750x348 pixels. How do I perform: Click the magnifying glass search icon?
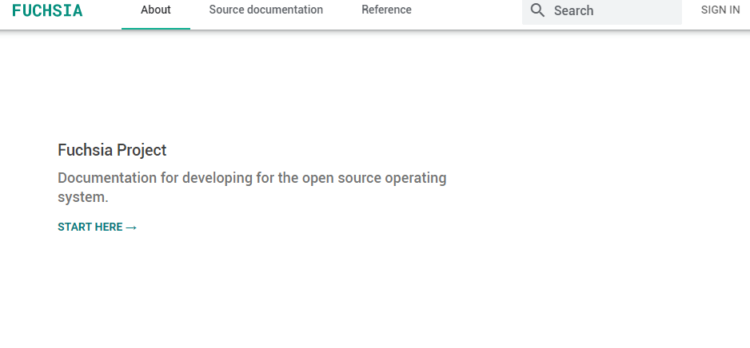(537, 10)
